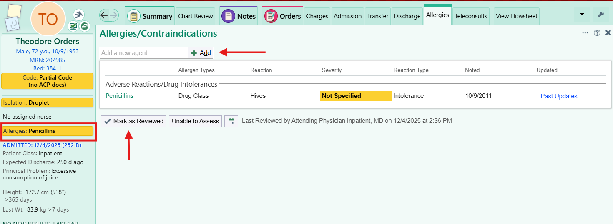
Task: Click the Theodore Orders patient name
Action: 48,41
